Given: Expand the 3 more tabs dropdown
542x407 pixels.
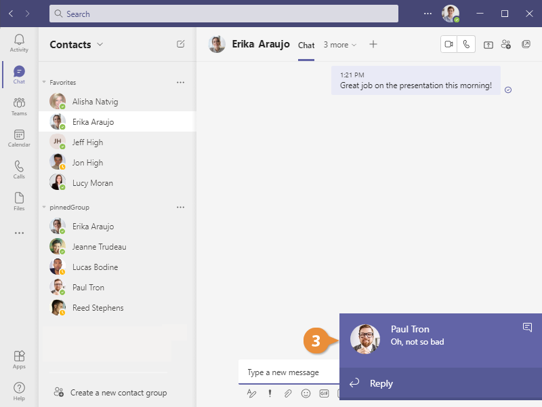Looking at the screenshot, I should (339, 45).
